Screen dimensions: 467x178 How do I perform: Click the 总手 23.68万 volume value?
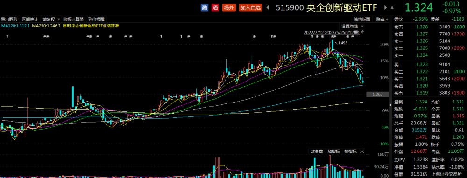[419, 123]
